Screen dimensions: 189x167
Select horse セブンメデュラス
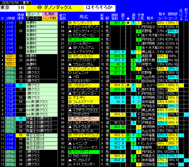[x=84, y=69]
